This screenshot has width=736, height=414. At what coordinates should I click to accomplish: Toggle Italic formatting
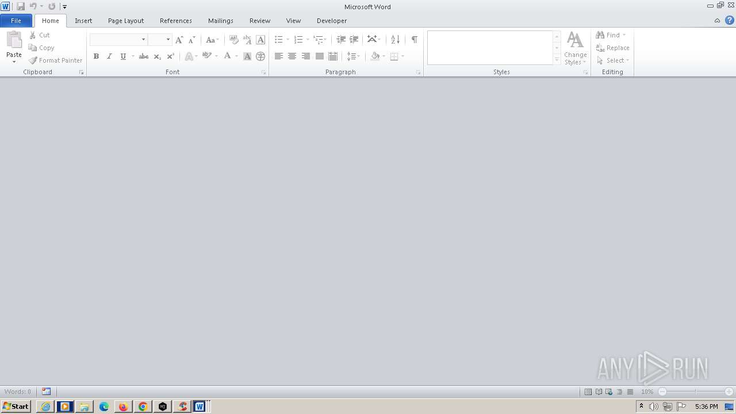coord(109,56)
